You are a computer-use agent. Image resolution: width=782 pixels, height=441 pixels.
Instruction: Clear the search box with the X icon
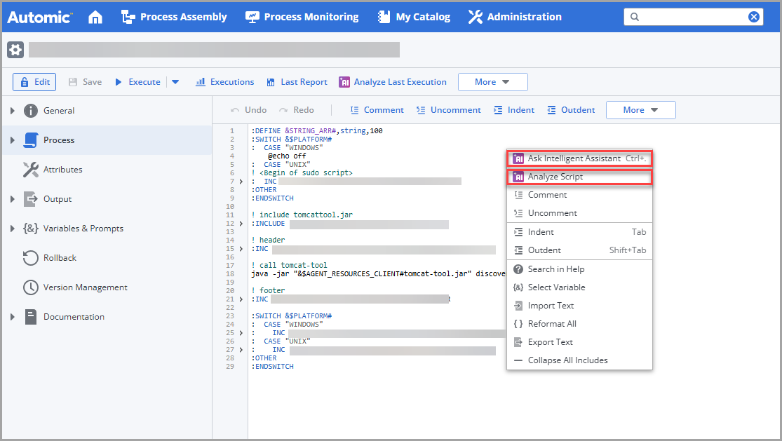tap(753, 16)
